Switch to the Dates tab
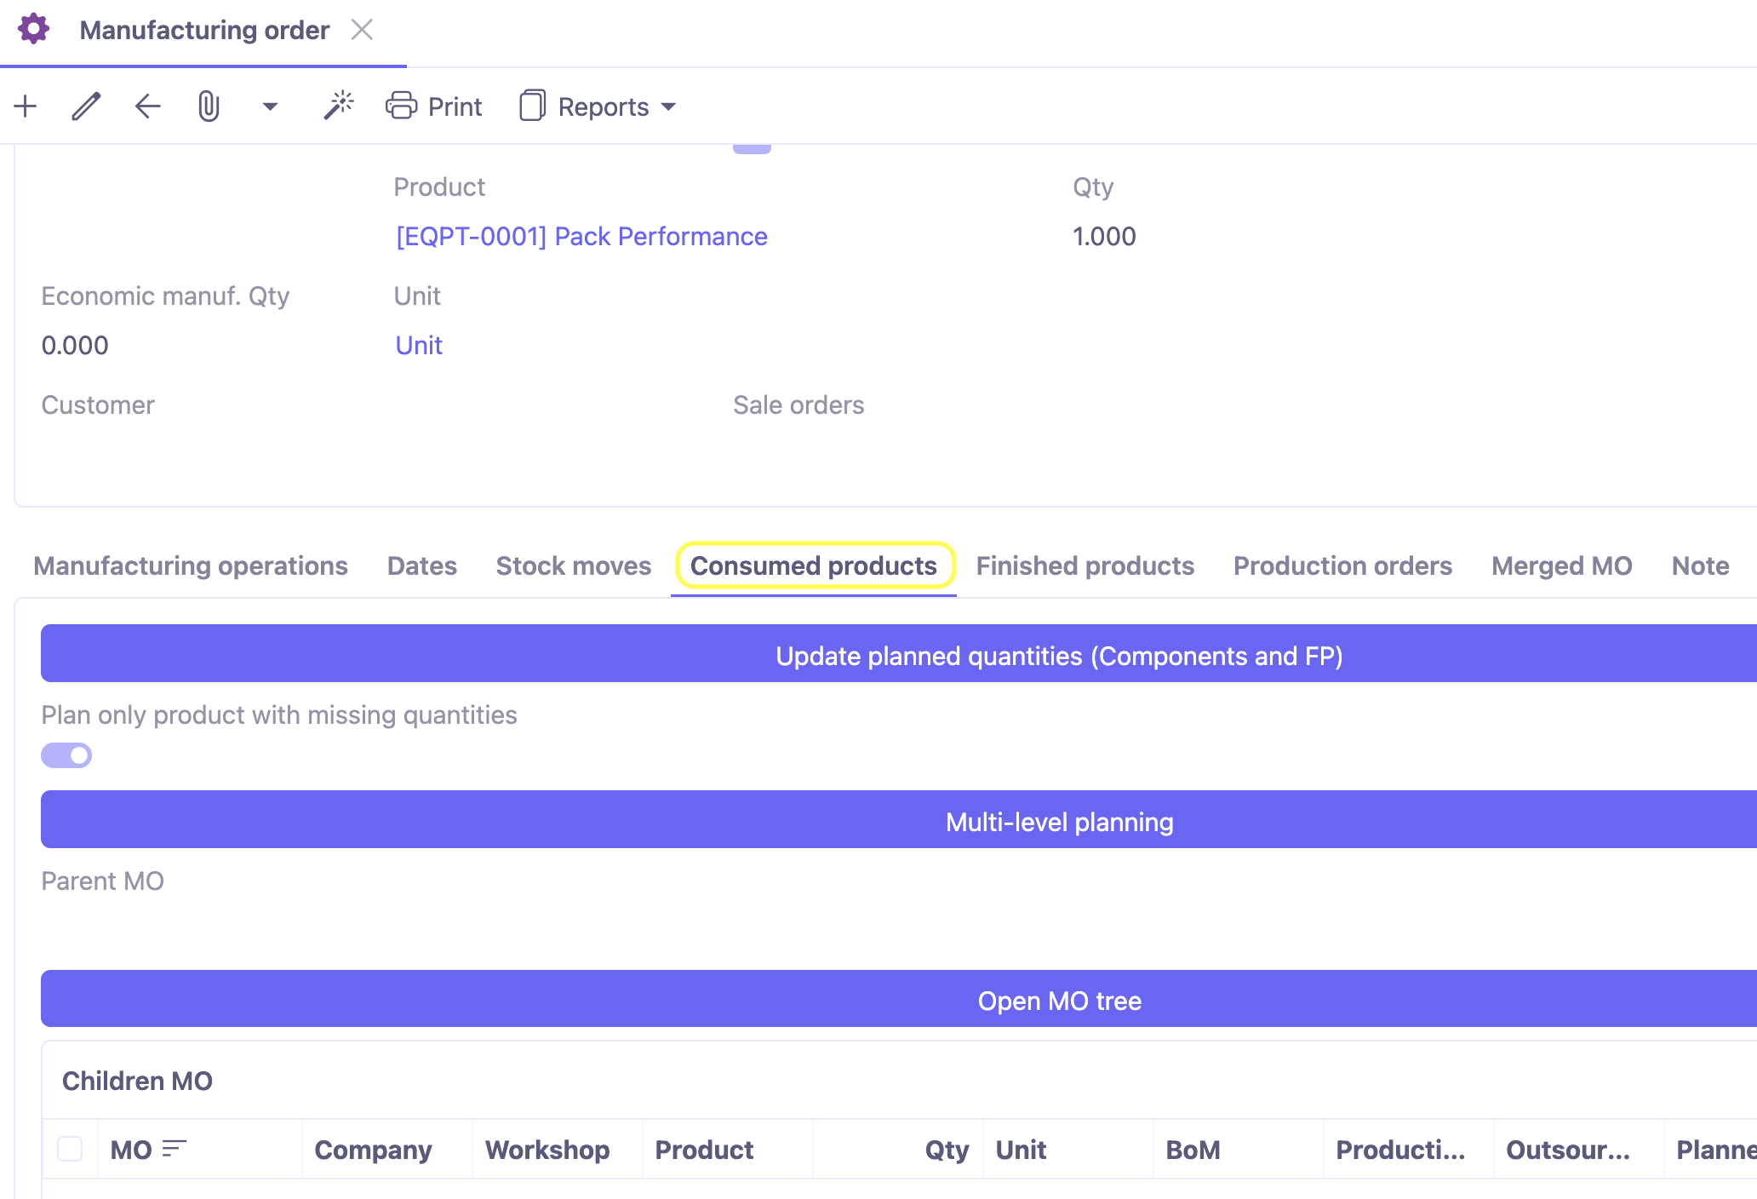 (x=422, y=565)
